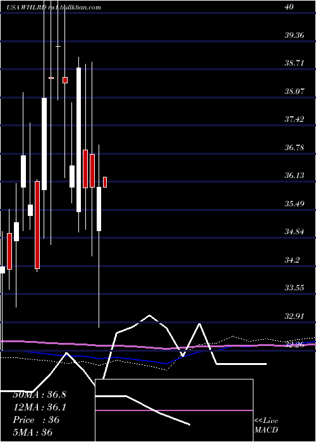The width and height of the screenshot is (316, 442).
Task: Click the price label 40
Action: coord(289,7)
